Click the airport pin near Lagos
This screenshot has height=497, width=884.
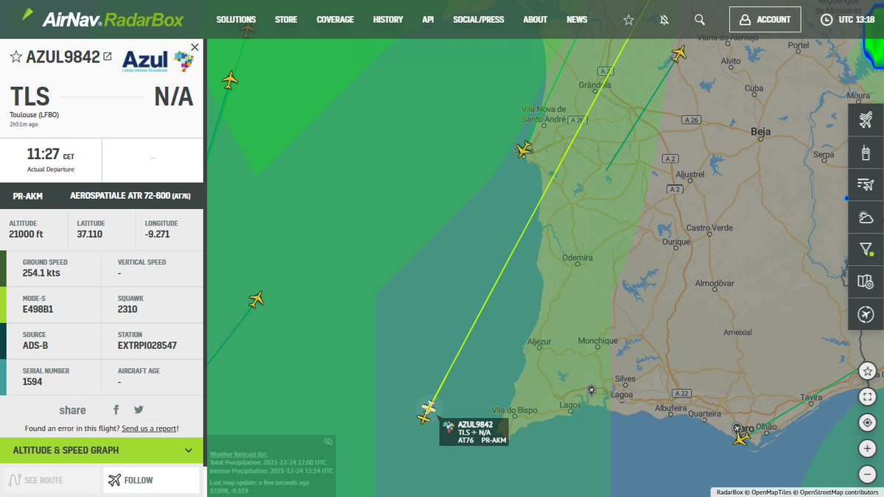point(591,390)
